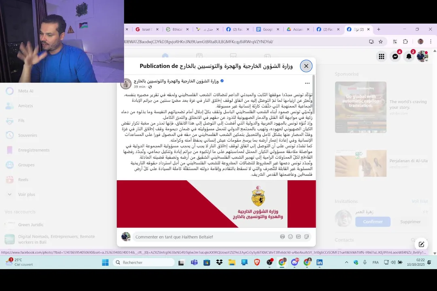Open LinkedIn from the taskbar
Image resolution: width=437 pixels, height=291 pixels.
point(319,262)
